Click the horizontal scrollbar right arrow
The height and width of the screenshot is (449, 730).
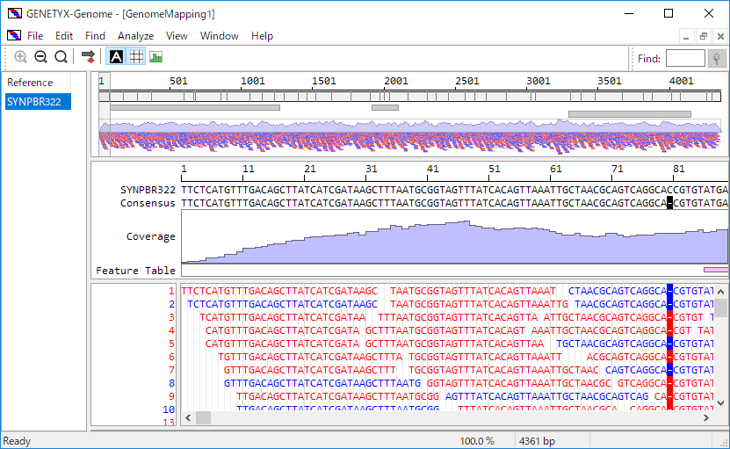pyautogui.click(x=705, y=417)
